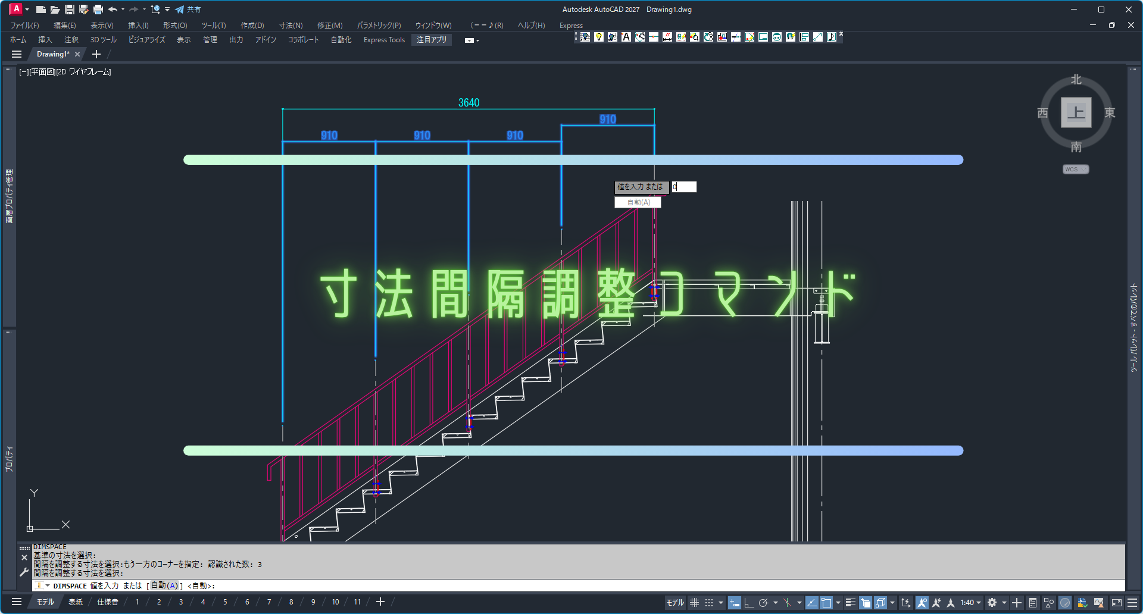The width and height of the screenshot is (1143, 614).
Task: Click the light bulb icon in Express toolbar
Action: (599, 37)
